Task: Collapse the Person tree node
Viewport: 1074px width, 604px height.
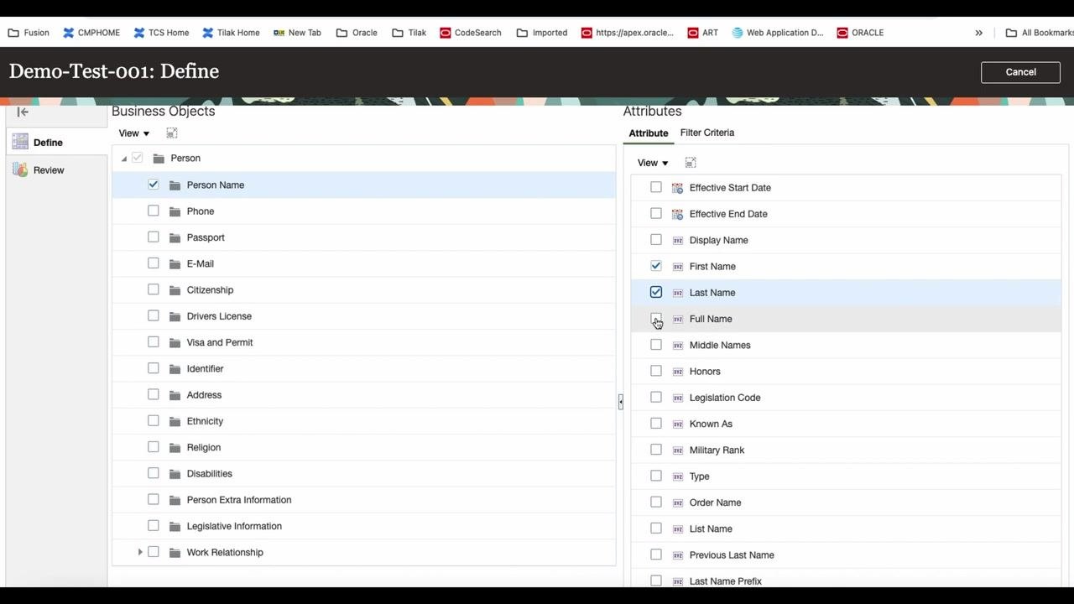Action: pos(123,159)
